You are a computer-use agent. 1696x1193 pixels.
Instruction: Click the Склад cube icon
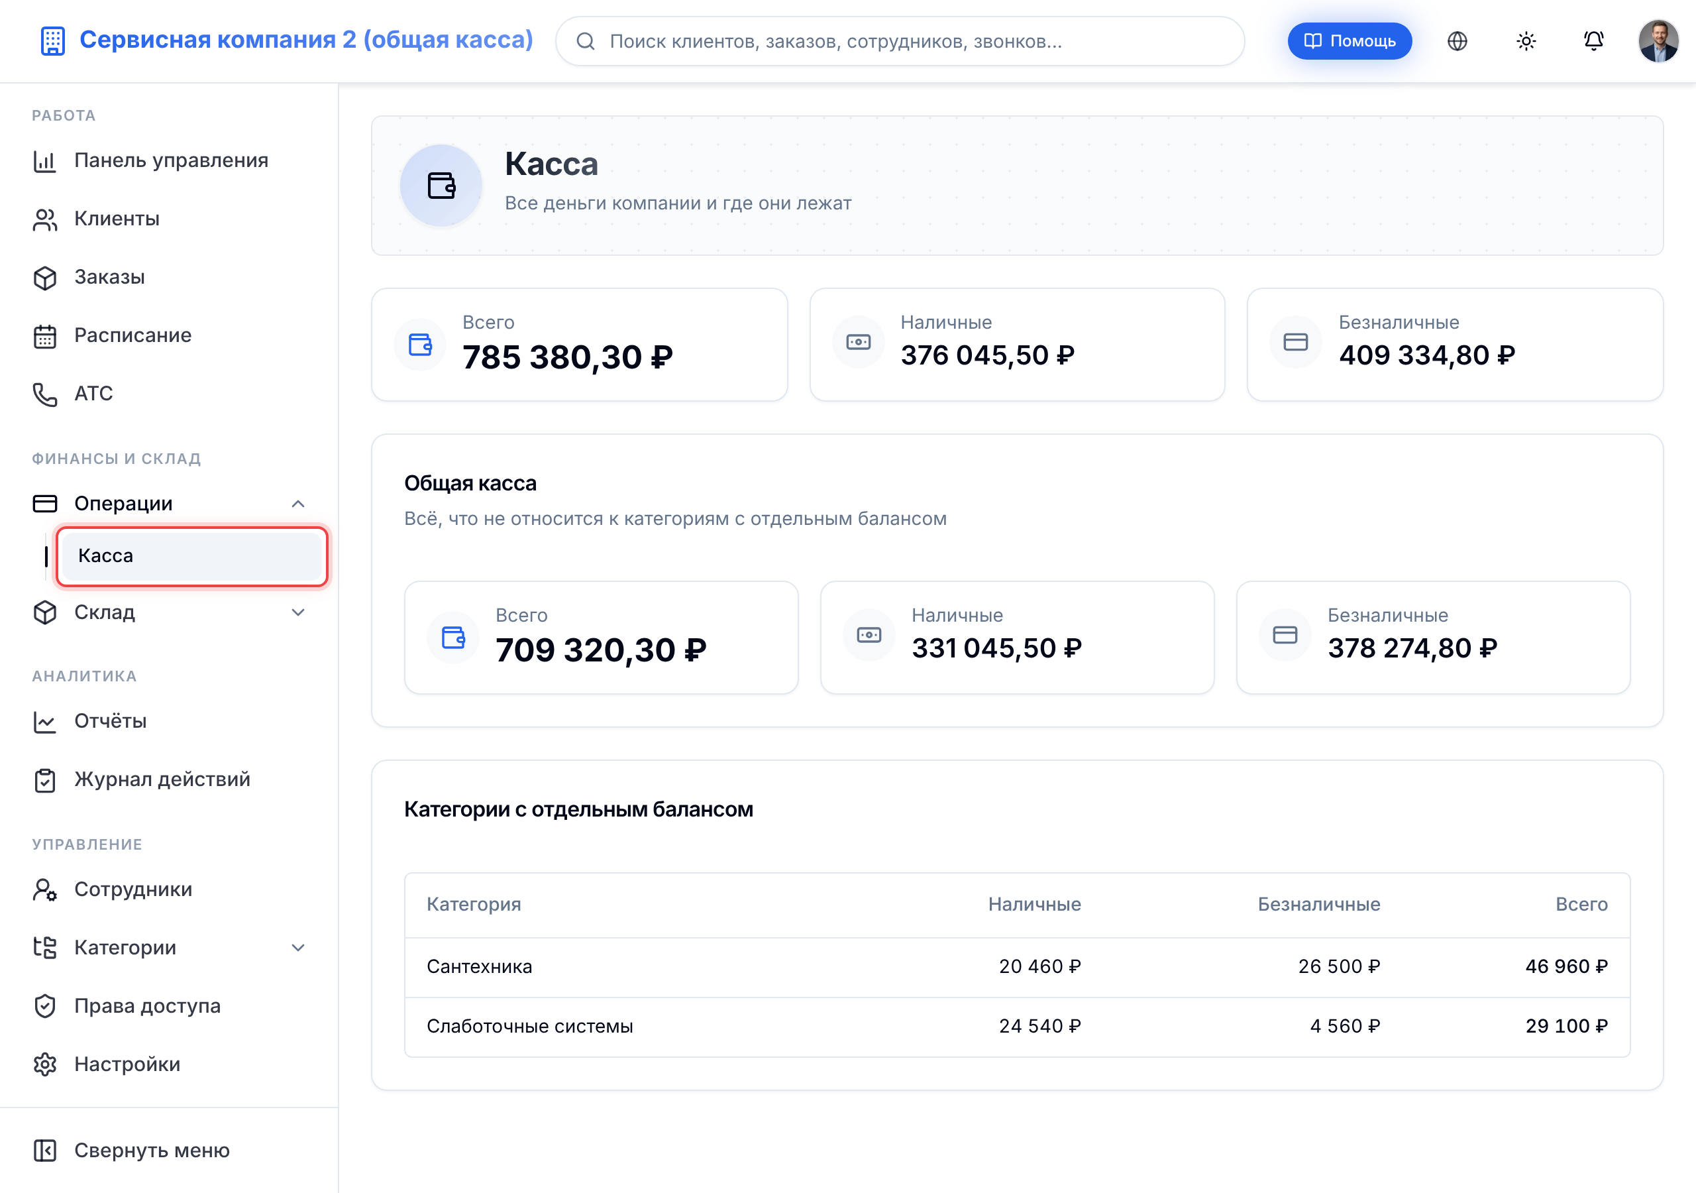pos(45,613)
